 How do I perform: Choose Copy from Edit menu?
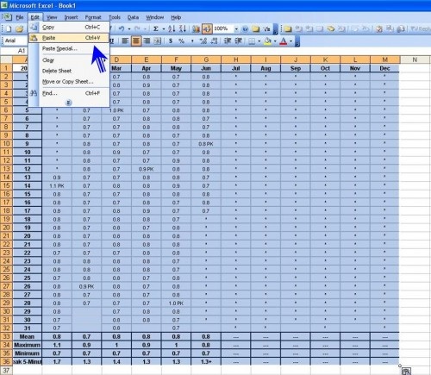coord(69,28)
